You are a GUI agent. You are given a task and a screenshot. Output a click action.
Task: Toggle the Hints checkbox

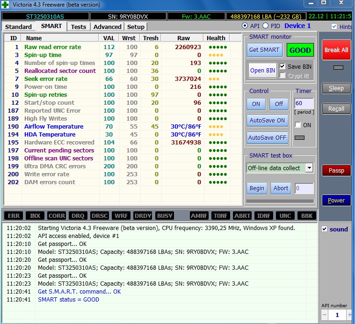tap(334, 27)
